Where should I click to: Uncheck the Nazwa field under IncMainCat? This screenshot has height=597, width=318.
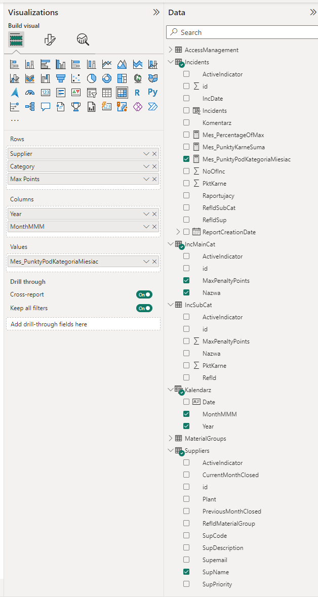coord(186,293)
